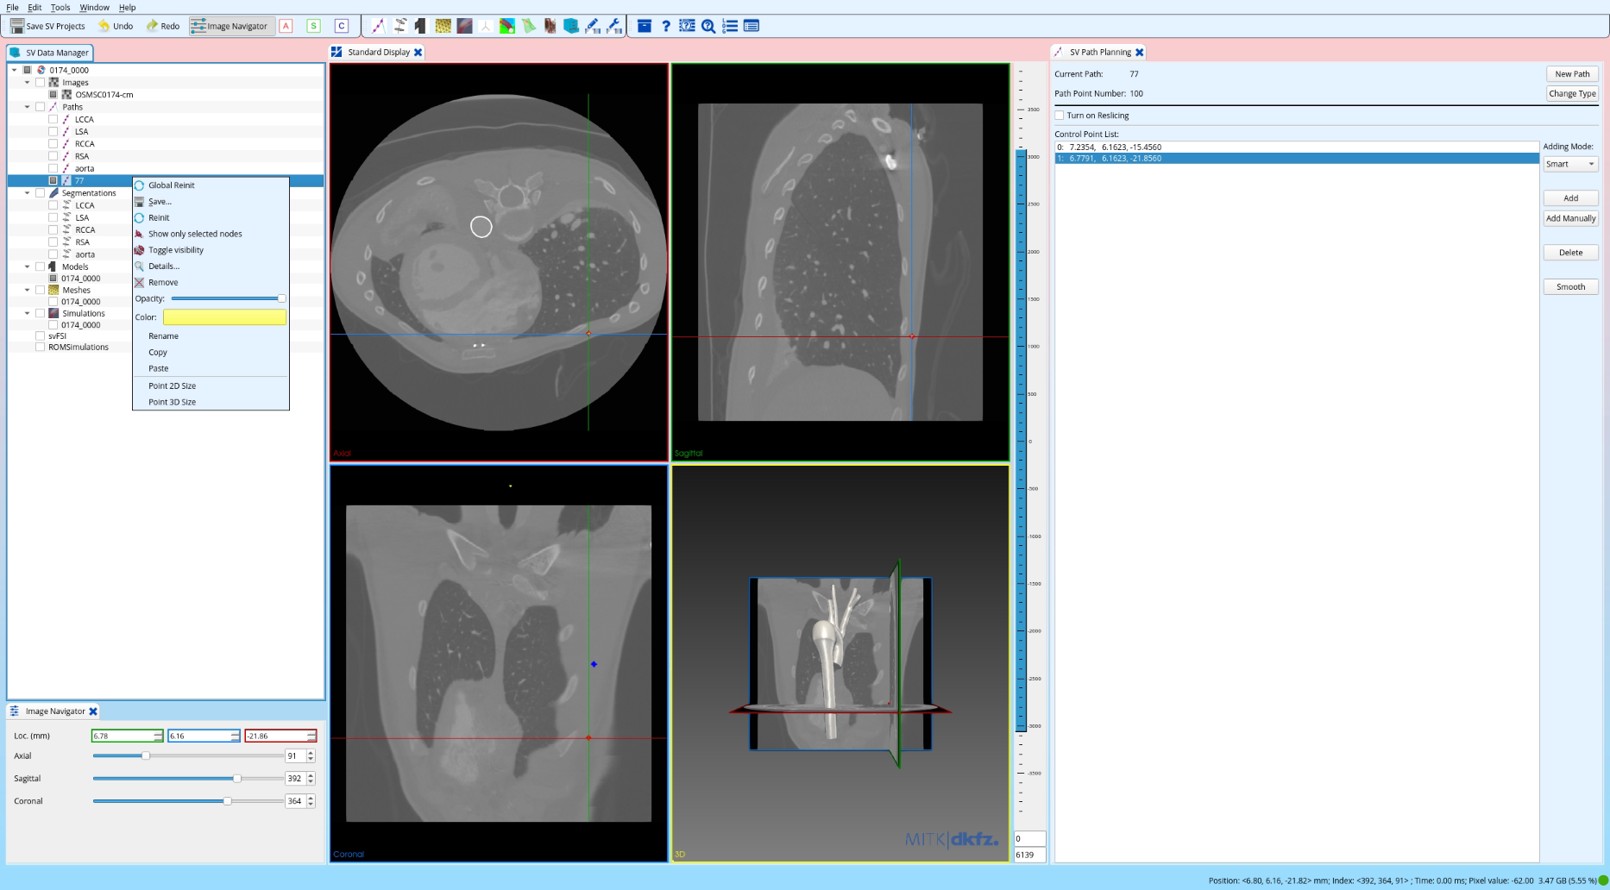Image resolution: width=1610 pixels, height=890 pixels.
Task: Click the Help question mark icon
Action: tap(664, 26)
